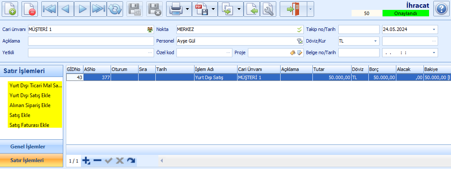Refresh the record with circular arrows icon
Screen dimensions: 451x169
pos(115,9)
